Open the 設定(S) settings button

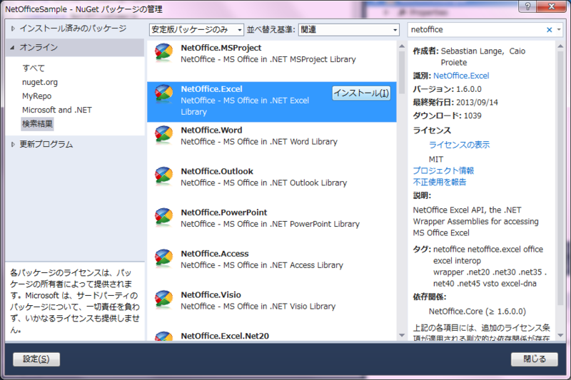(36, 359)
